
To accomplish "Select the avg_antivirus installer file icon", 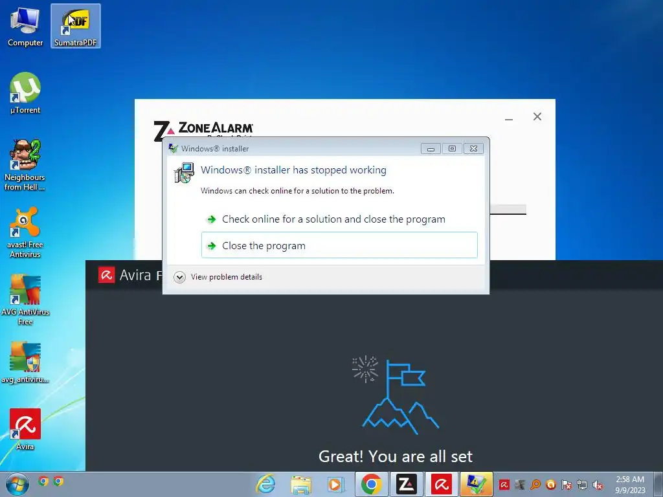I will click(25, 362).
